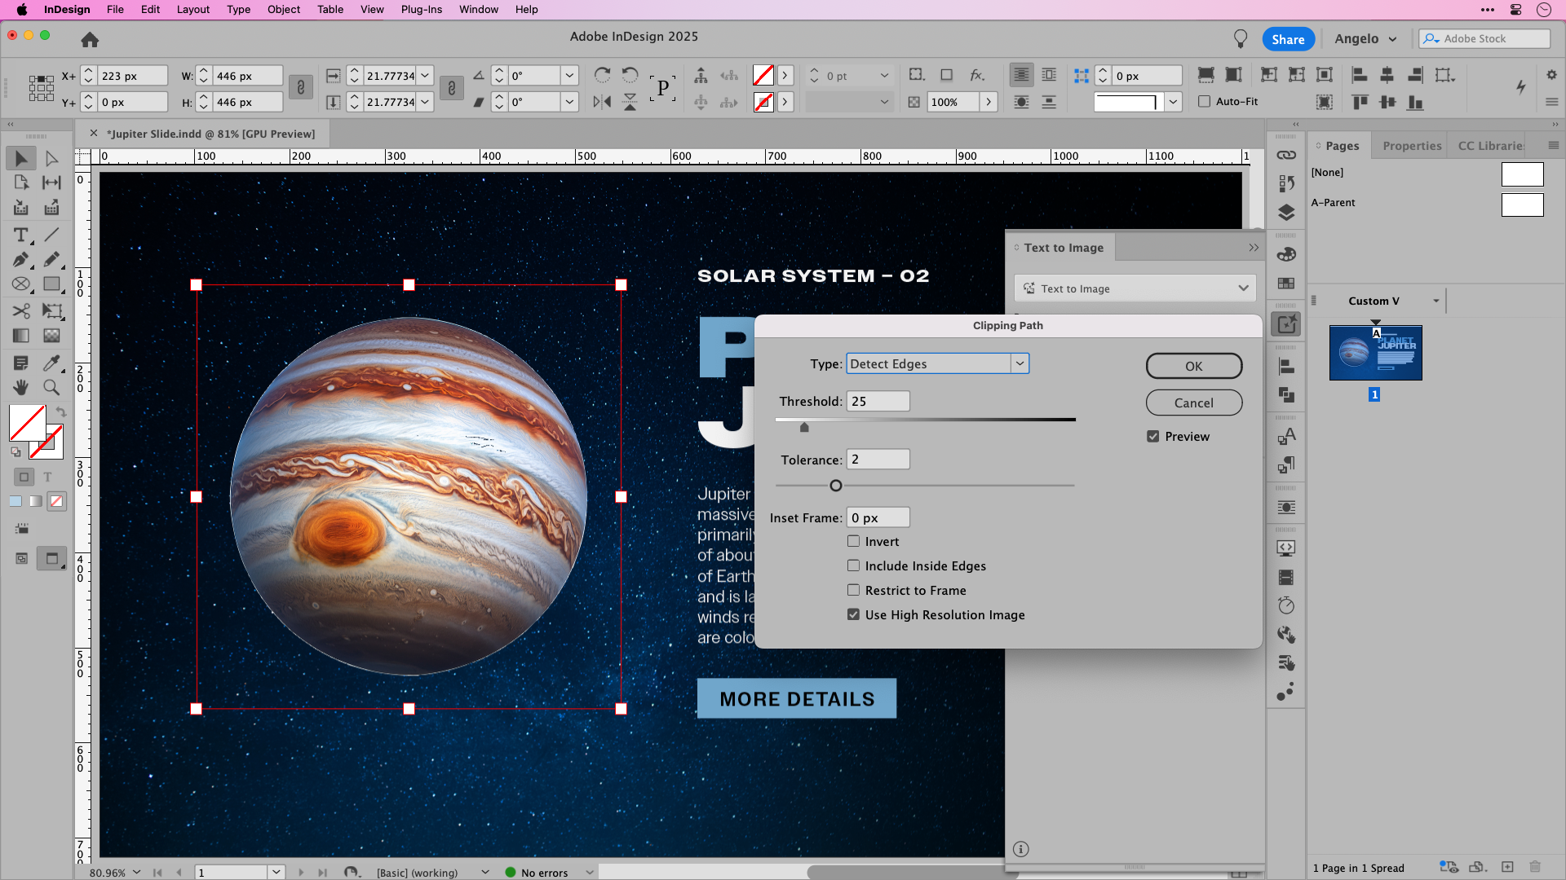The image size is (1566, 880).
Task: Open the Layers panel icon
Action: 1287,213
